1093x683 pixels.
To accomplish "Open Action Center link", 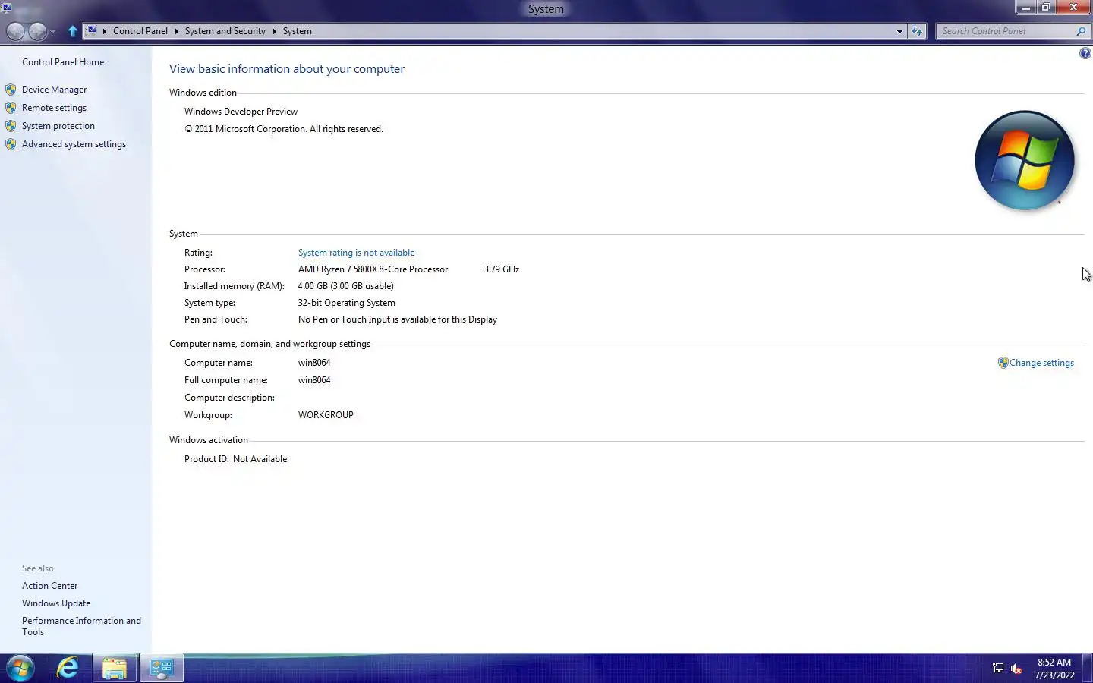I will [x=49, y=586].
